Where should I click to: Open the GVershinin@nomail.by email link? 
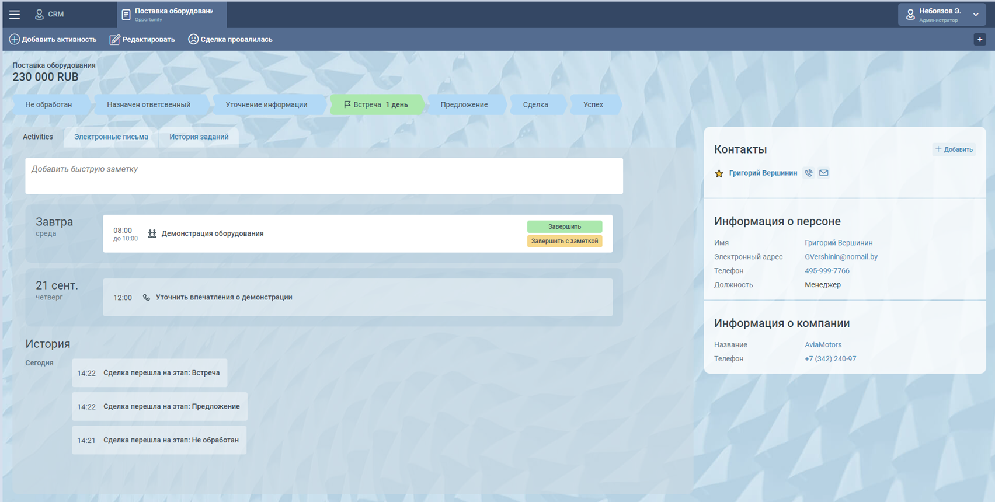pyautogui.click(x=841, y=257)
